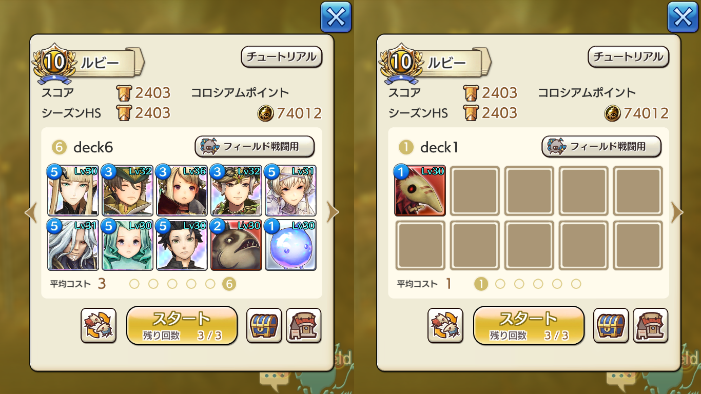The height and width of the screenshot is (394, 701).
Task: Go to previous deck with left arrow on deck6 panel
Action: (x=31, y=212)
